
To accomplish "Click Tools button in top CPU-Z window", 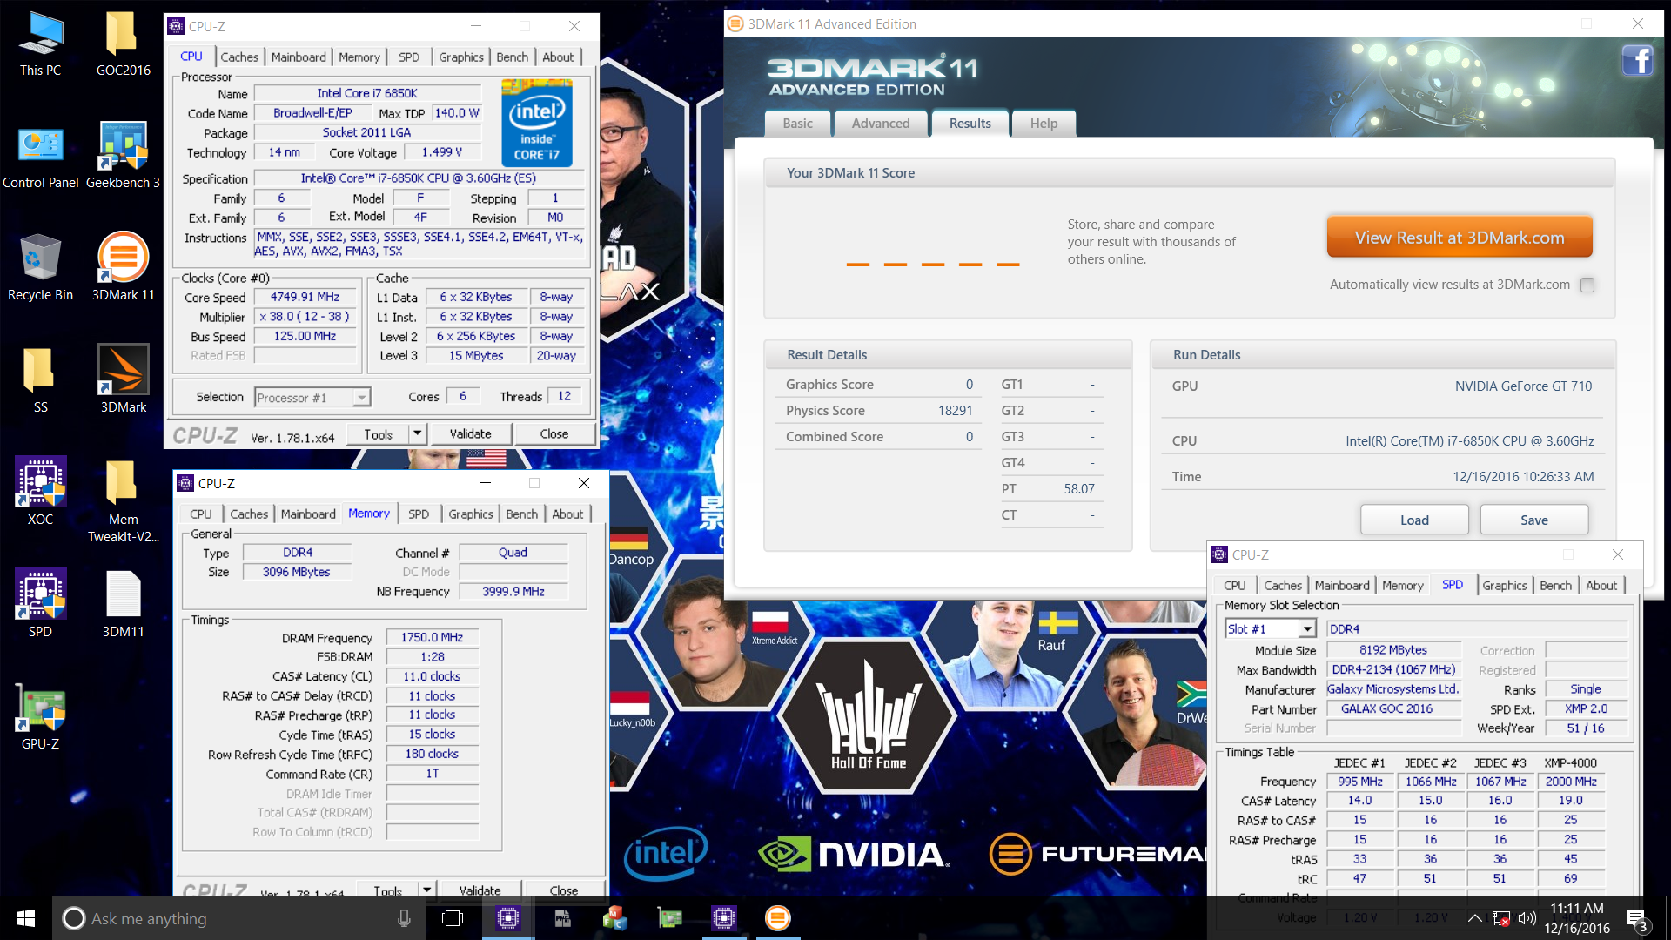I will pos(378,433).
